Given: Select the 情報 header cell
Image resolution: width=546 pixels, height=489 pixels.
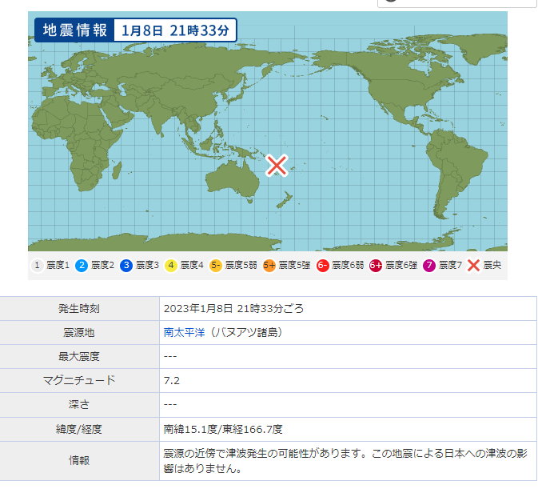Looking at the screenshot, I should pos(79,461).
